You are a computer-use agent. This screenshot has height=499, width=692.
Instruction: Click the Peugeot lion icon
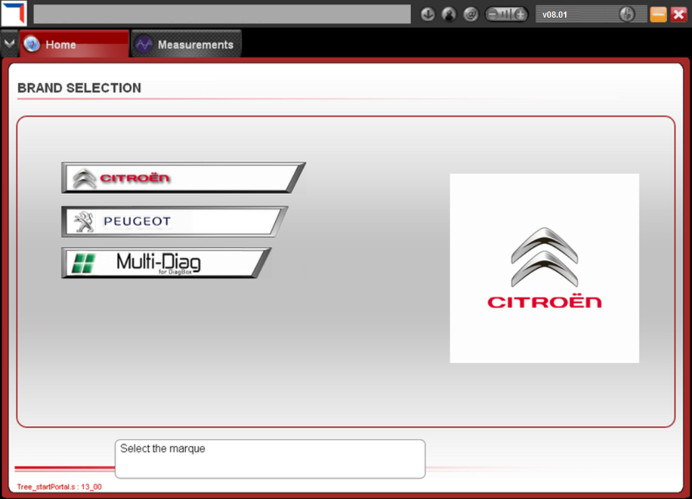click(x=84, y=221)
